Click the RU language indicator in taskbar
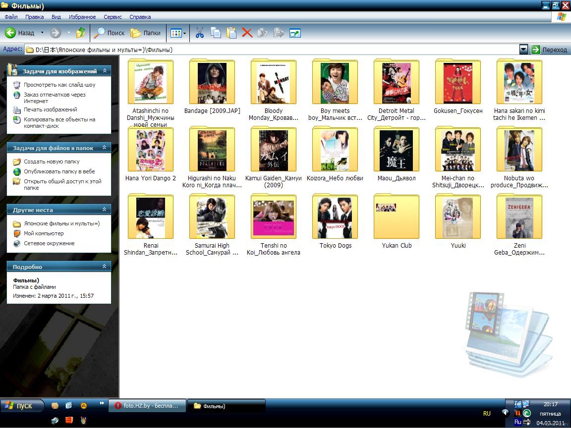Viewport: 571px width, 428px height. point(487,414)
